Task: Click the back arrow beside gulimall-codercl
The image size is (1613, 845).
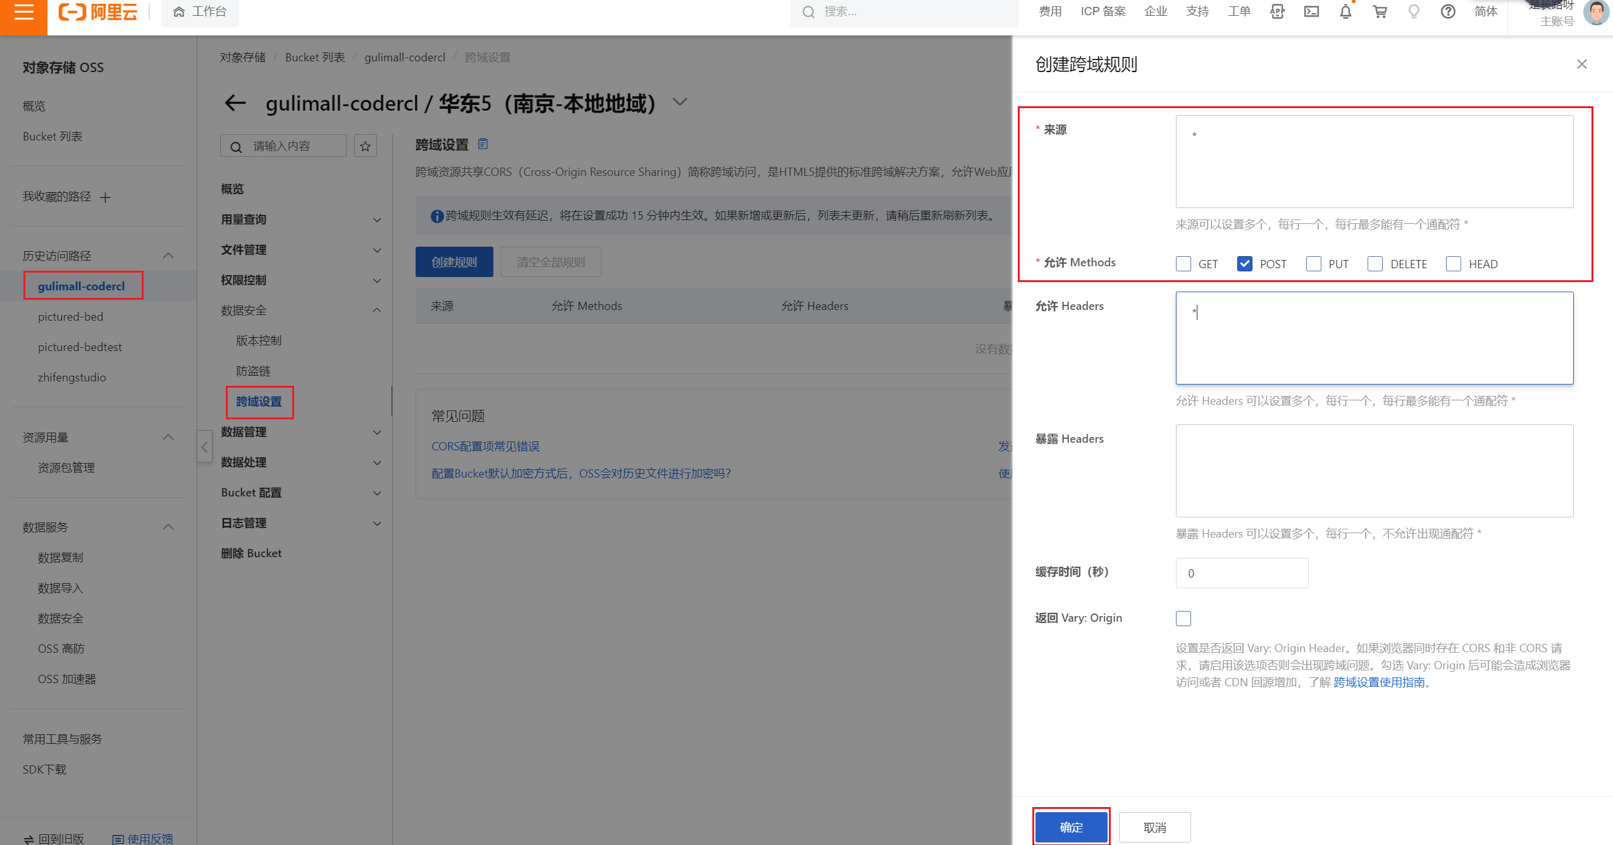Action: (235, 103)
